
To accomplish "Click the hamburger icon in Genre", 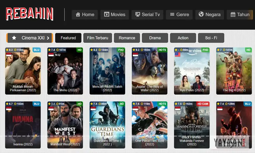I will tap(172, 14).
